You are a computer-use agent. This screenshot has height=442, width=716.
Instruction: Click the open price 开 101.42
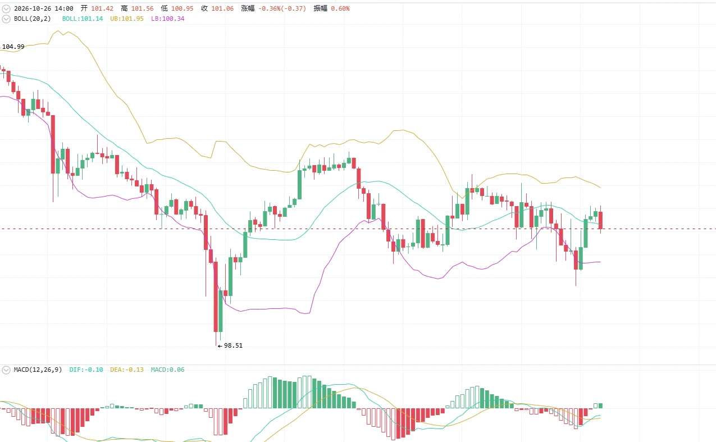[x=97, y=8]
